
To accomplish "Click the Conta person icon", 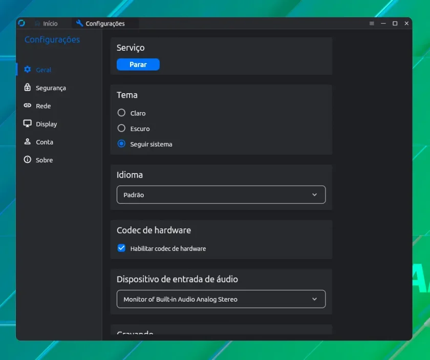I will click(28, 141).
